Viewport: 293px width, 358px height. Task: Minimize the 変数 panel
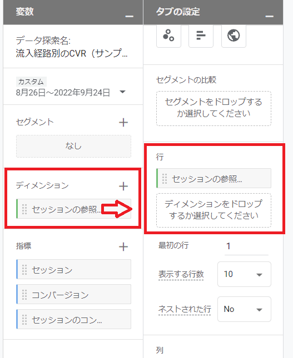click(129, 16)
